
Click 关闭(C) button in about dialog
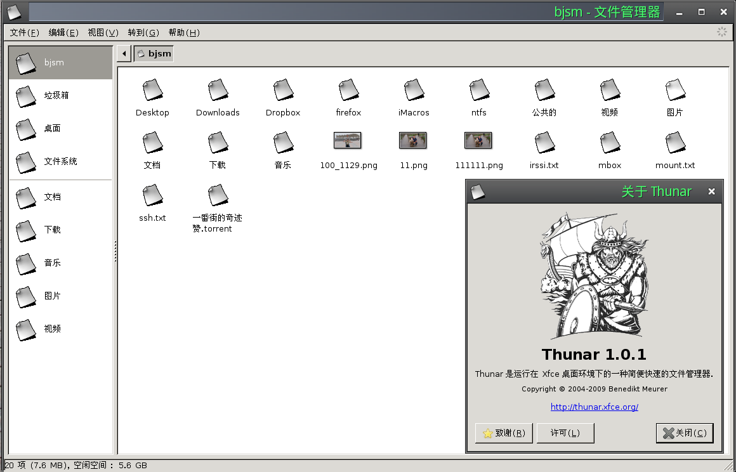pos(685,433)
